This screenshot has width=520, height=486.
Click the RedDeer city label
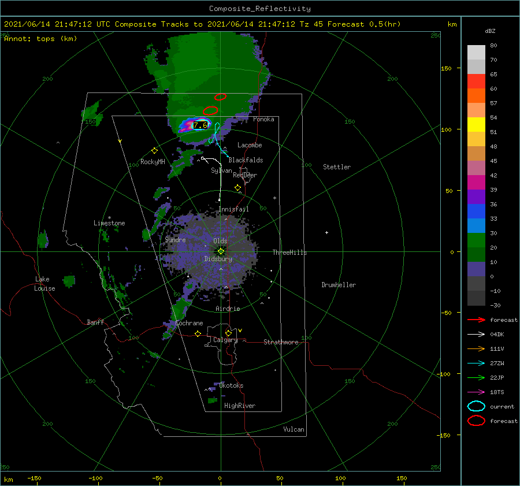245,175
